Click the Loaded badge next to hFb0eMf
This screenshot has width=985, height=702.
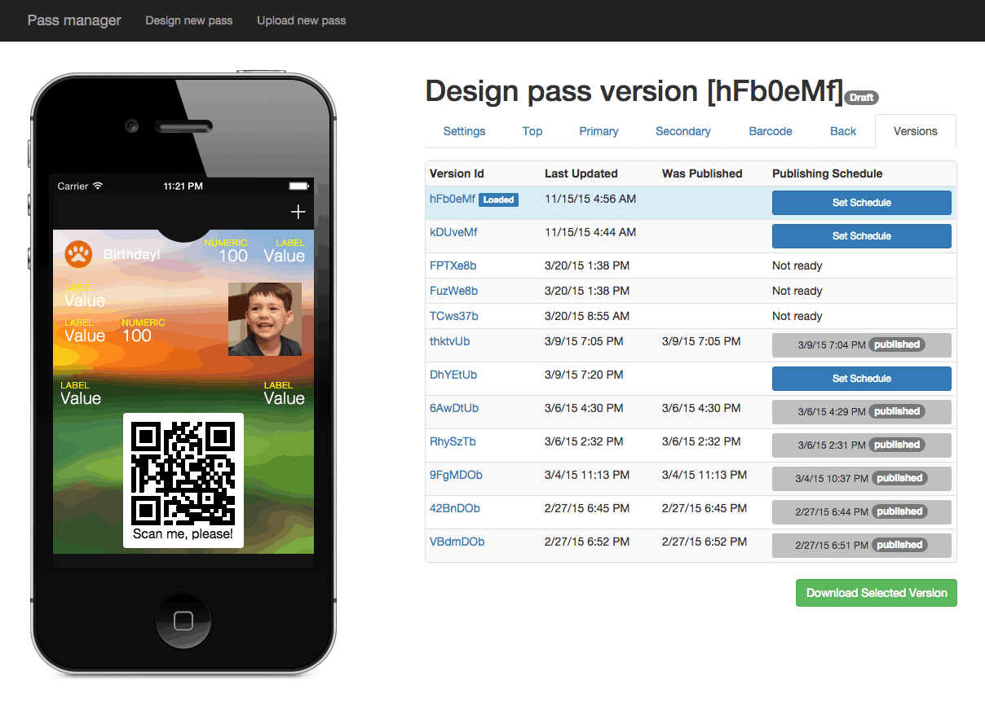[498, 200]
